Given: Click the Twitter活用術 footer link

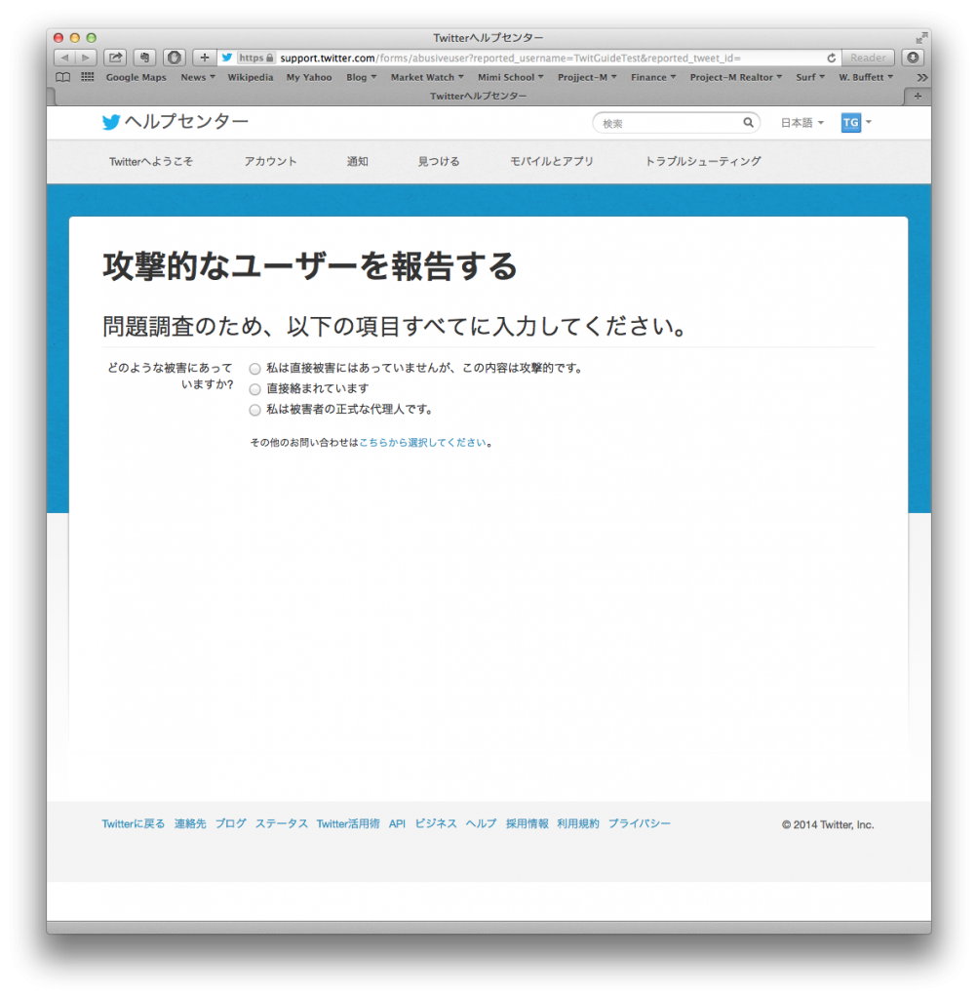Looking at the screenshot, I should click(348, 823).
